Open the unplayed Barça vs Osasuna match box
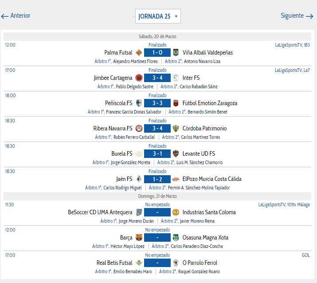This screenshot has height=283, width=317. pyautogui.click(x=157, y=237)
